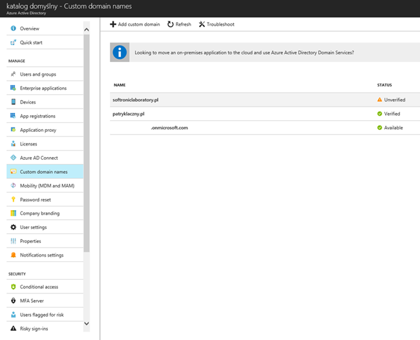
Task: Refresh the domain names list
Action: (179, 25)
